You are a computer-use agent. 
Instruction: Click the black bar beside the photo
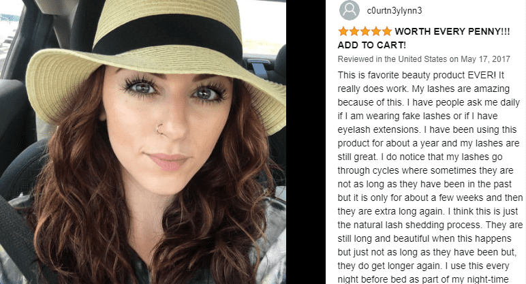[306, 142]
